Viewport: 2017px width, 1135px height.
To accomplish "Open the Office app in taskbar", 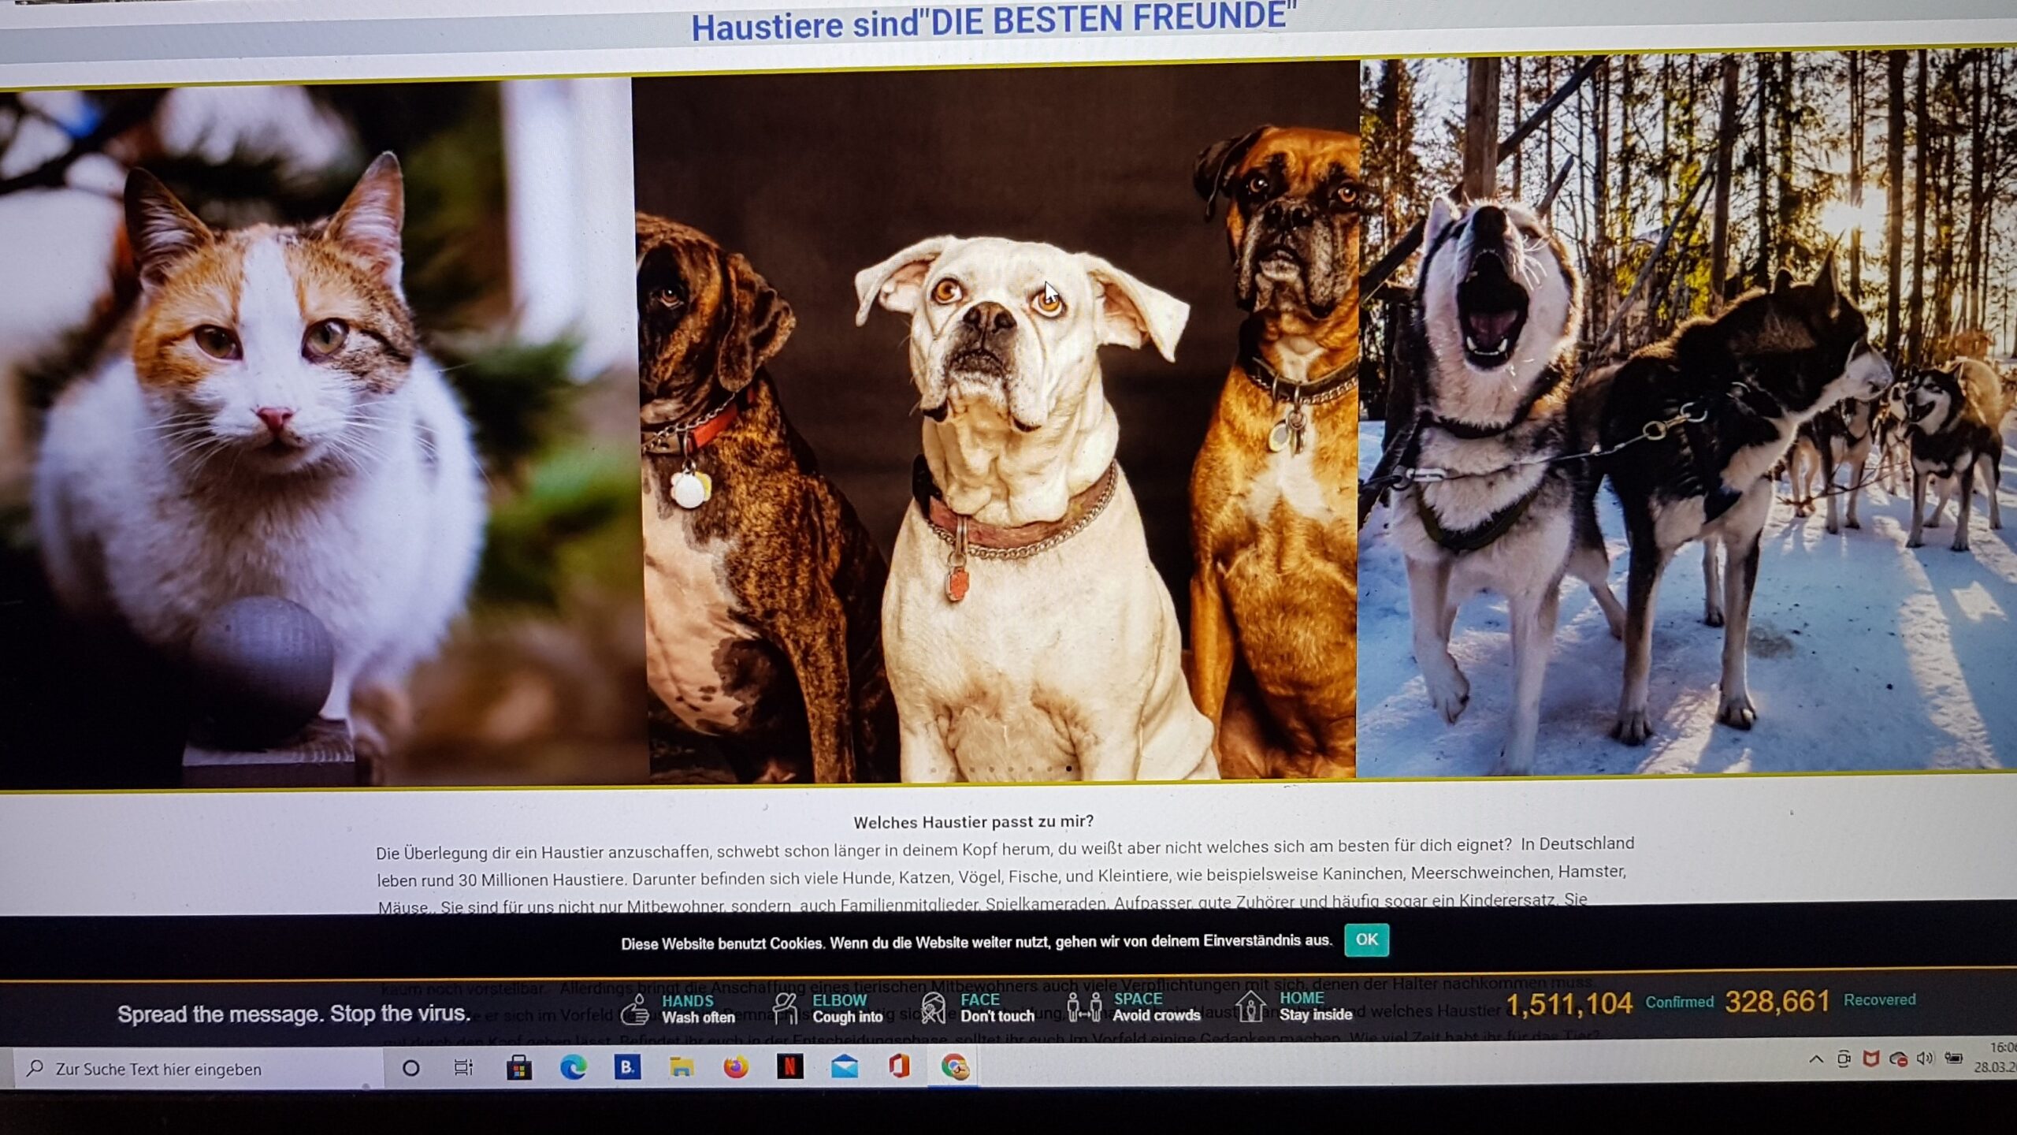I will point(899,1066).
